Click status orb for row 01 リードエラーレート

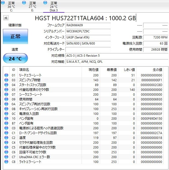[6, 75]
